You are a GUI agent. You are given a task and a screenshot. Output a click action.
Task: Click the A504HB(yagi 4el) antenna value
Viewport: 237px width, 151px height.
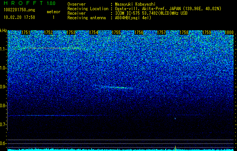tap(133, 18)
